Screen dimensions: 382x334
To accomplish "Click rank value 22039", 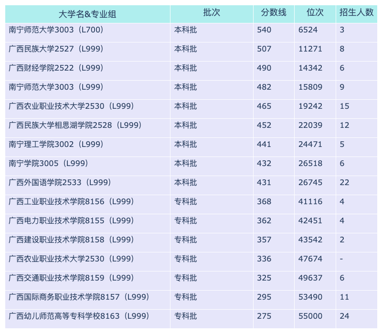I will click(x=310, y=125).
